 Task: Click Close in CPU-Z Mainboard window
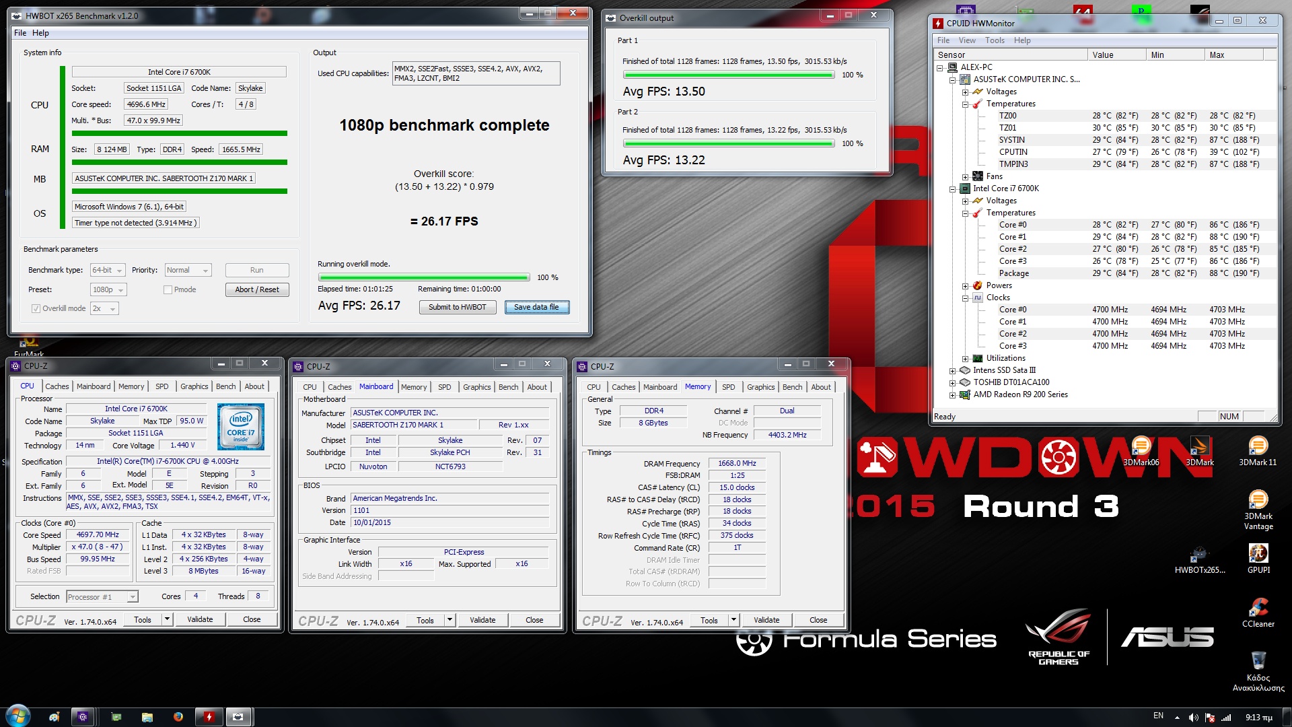pyautogui.click(x=534, y=620)
